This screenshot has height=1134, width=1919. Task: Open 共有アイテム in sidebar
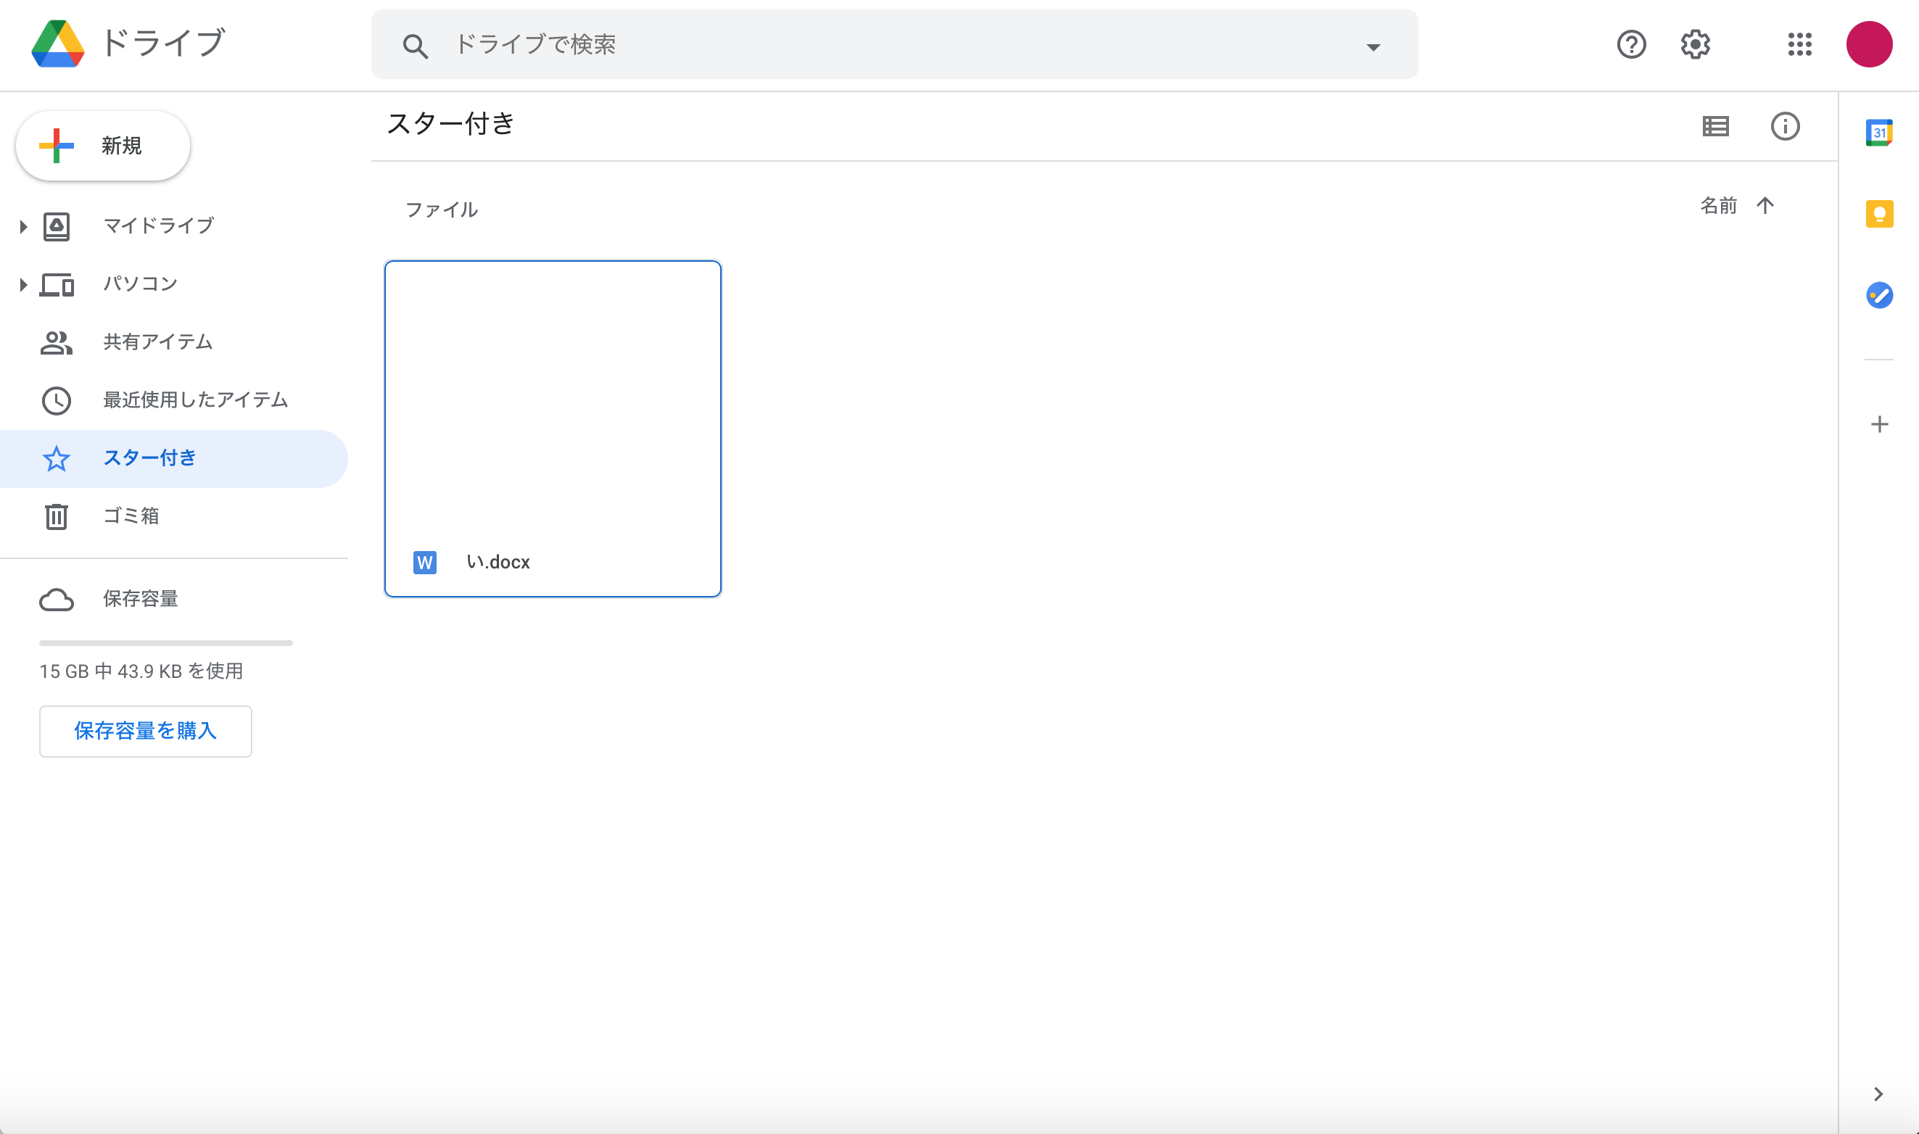(x=173, y=342)
